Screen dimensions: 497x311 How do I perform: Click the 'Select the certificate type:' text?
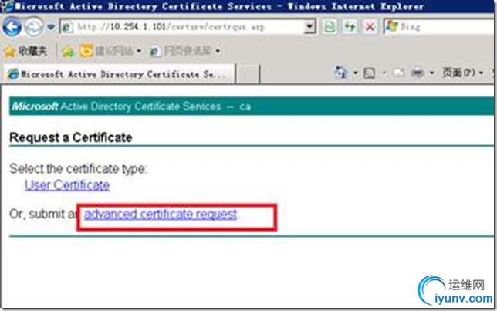(x=78, y=169)
